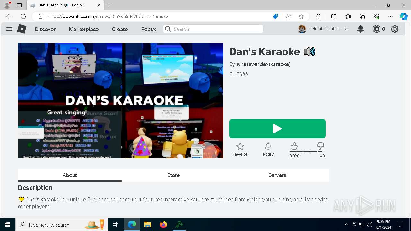Viewport: 411px width, 231px height.
Task: Click the like/dislike vote ratio bar
Action: (x=307, y=151)
